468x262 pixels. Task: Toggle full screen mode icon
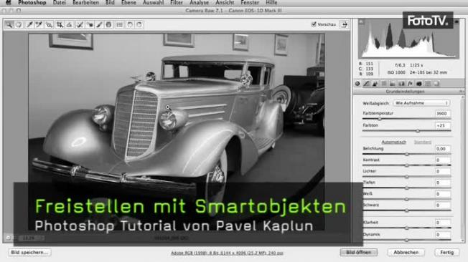[344, 24]
